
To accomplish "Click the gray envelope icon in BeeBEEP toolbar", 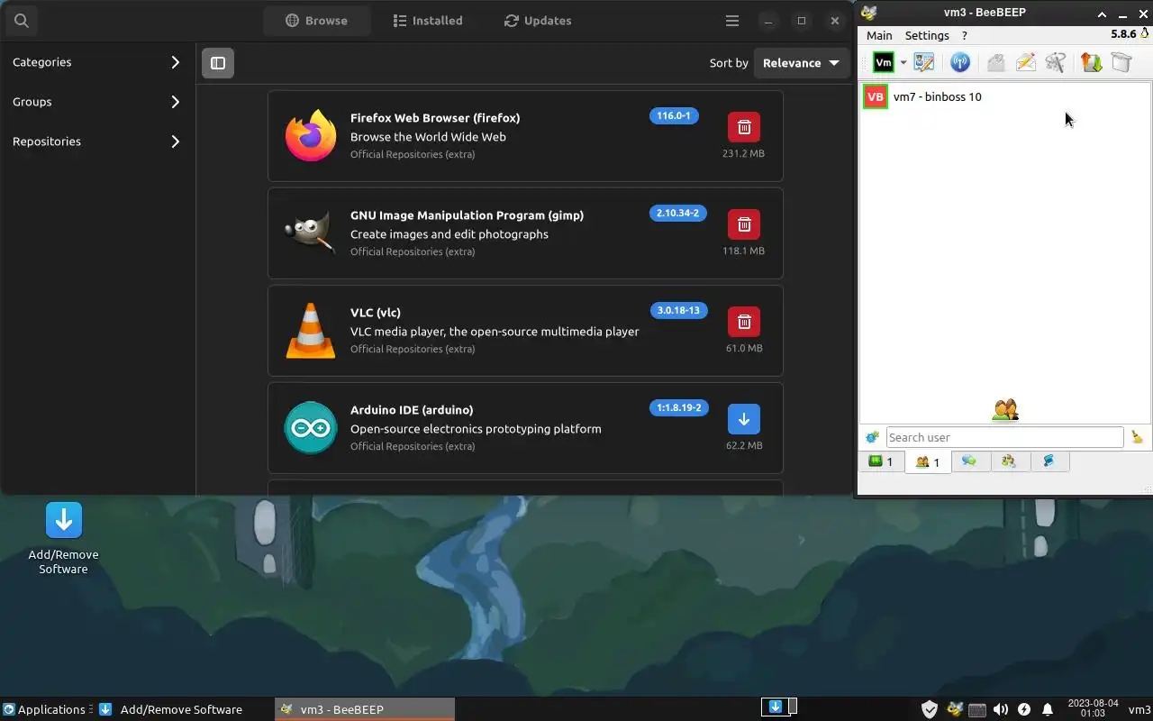I will point(995,62).
